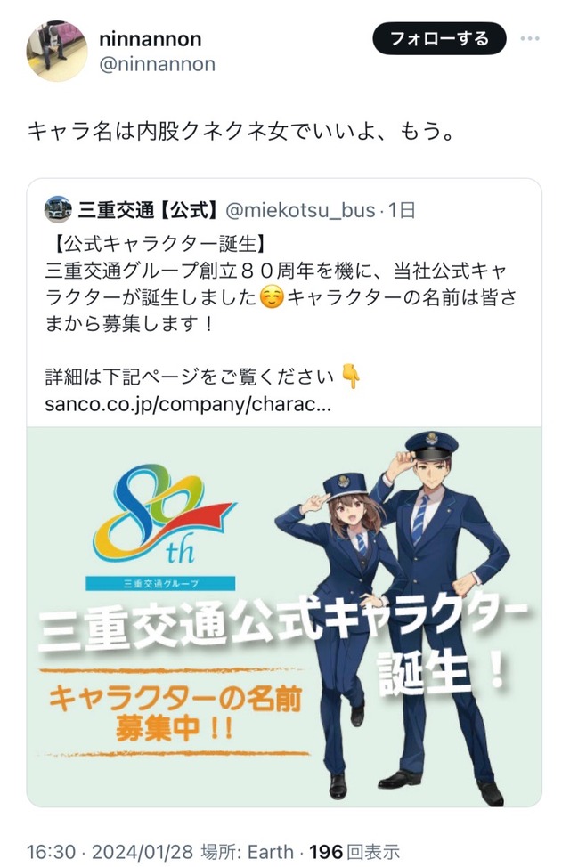Viewport: 570px width, 867px height.
Task: Open ninnannon's profile avatar
Action: point(57,52)
